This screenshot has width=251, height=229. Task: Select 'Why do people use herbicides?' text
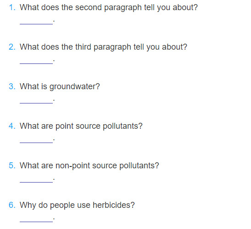coord(77,205)
